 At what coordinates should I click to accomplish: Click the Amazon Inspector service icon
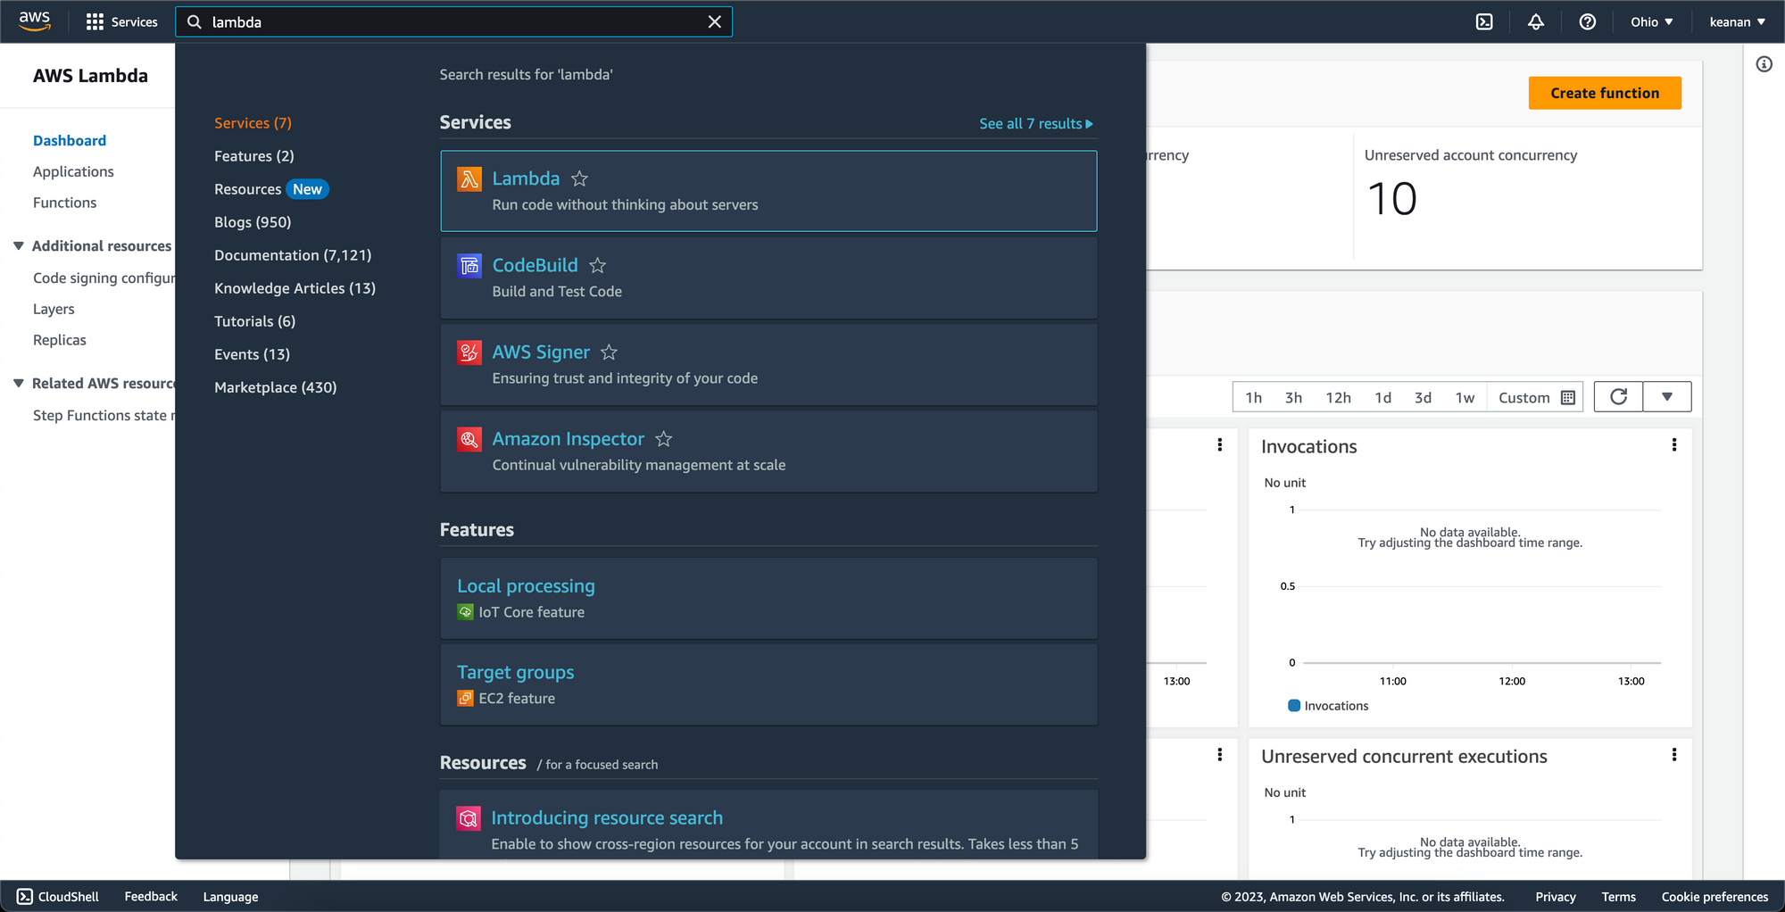(469, 439)
